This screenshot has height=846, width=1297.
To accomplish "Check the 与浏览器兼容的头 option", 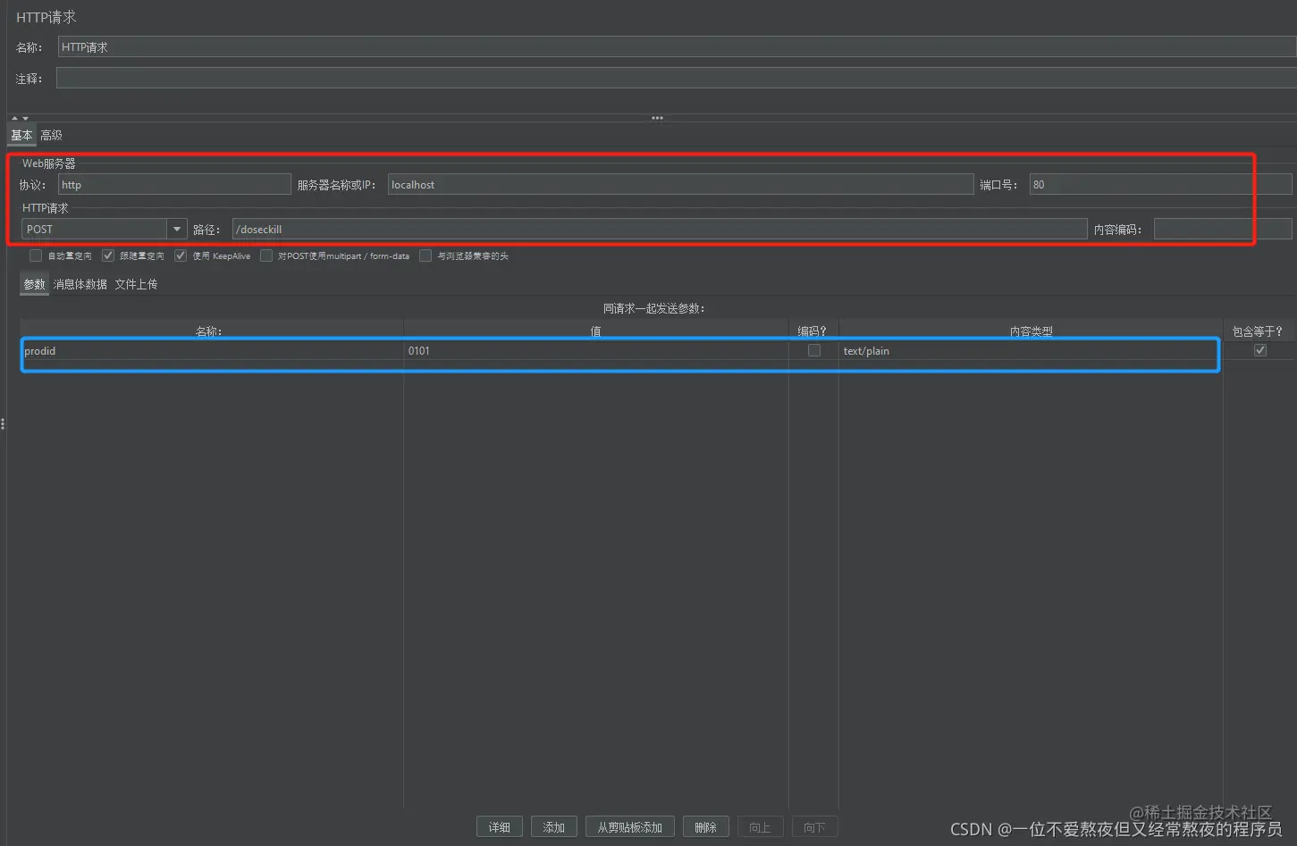I will [425, 255].
